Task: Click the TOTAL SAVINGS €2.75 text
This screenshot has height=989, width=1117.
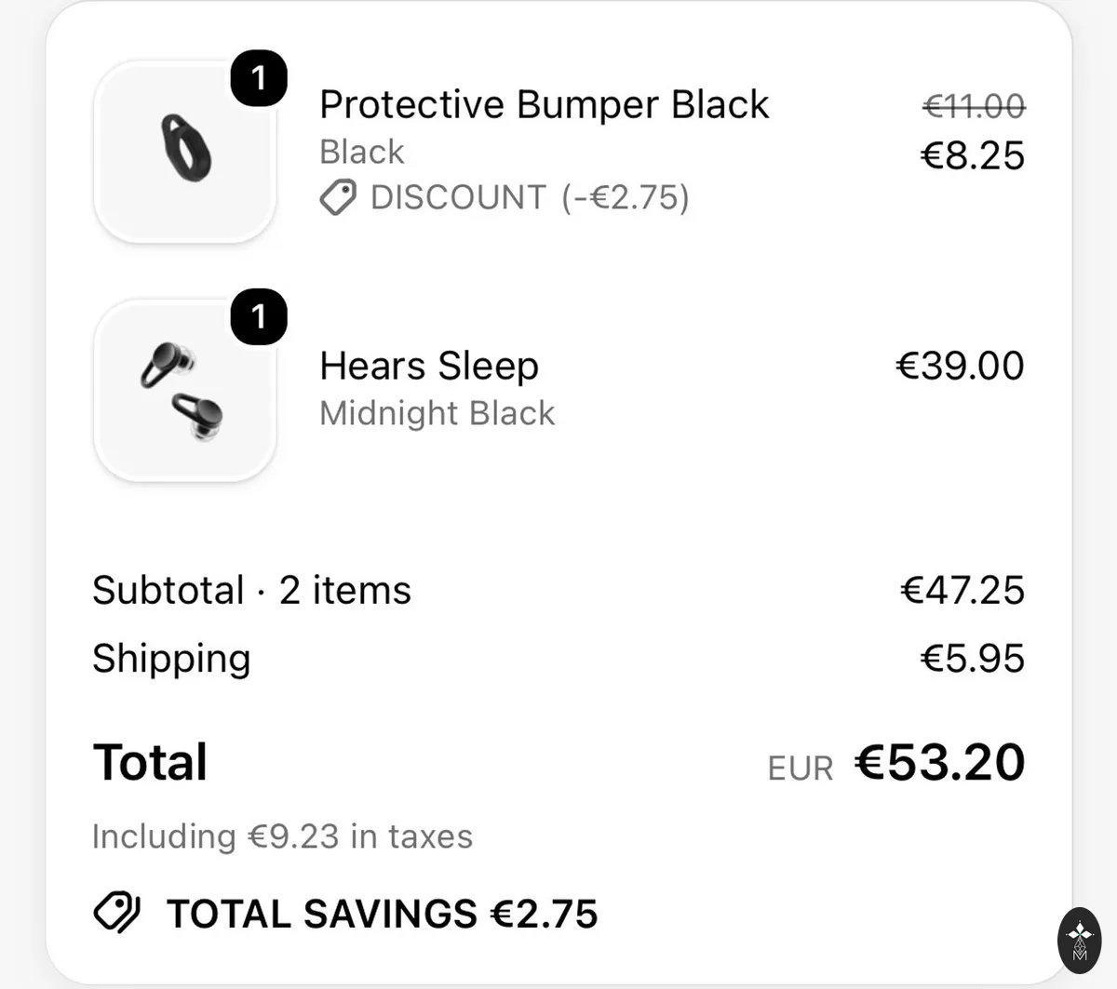Action: [x=383, y=914]
